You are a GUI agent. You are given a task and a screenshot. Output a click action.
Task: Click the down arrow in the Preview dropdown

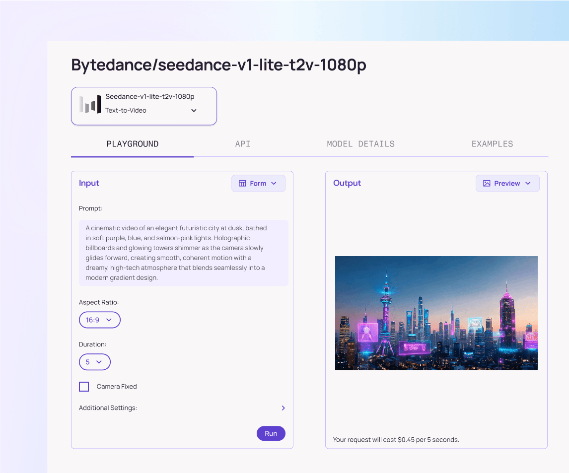coord(528,183)
